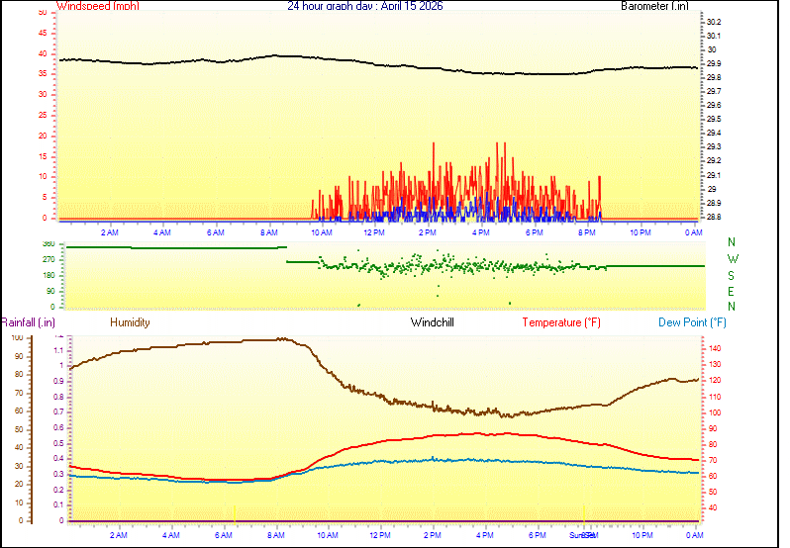Click 6 AM on the windspeed time axis
This screenshot has width=790, height=548.
click(x=215, y=232)
